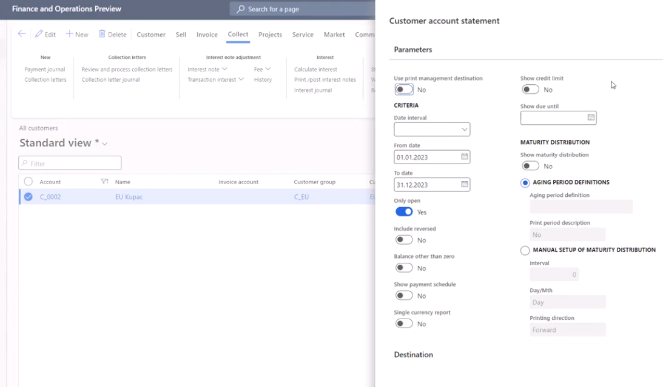Open the Day/Mth dropdown
This screenshot has height=387, width=663.
pos(567,302)
